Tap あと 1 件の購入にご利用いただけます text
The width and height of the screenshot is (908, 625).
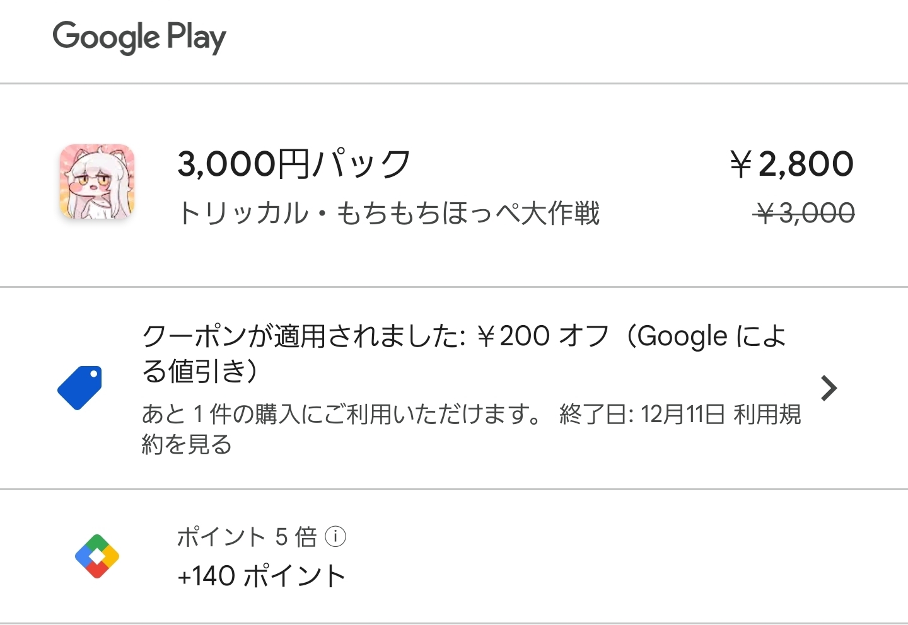click(x=340, y=415)
